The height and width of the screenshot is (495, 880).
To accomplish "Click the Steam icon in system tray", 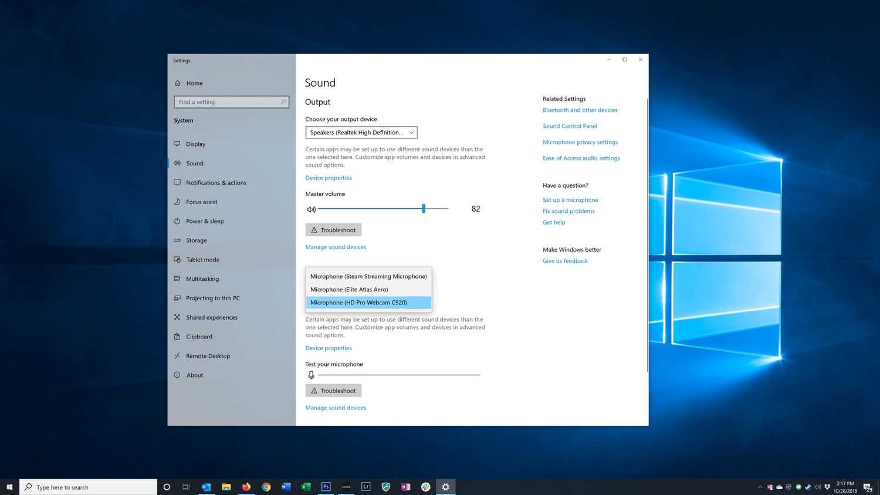I will (808, 487).
